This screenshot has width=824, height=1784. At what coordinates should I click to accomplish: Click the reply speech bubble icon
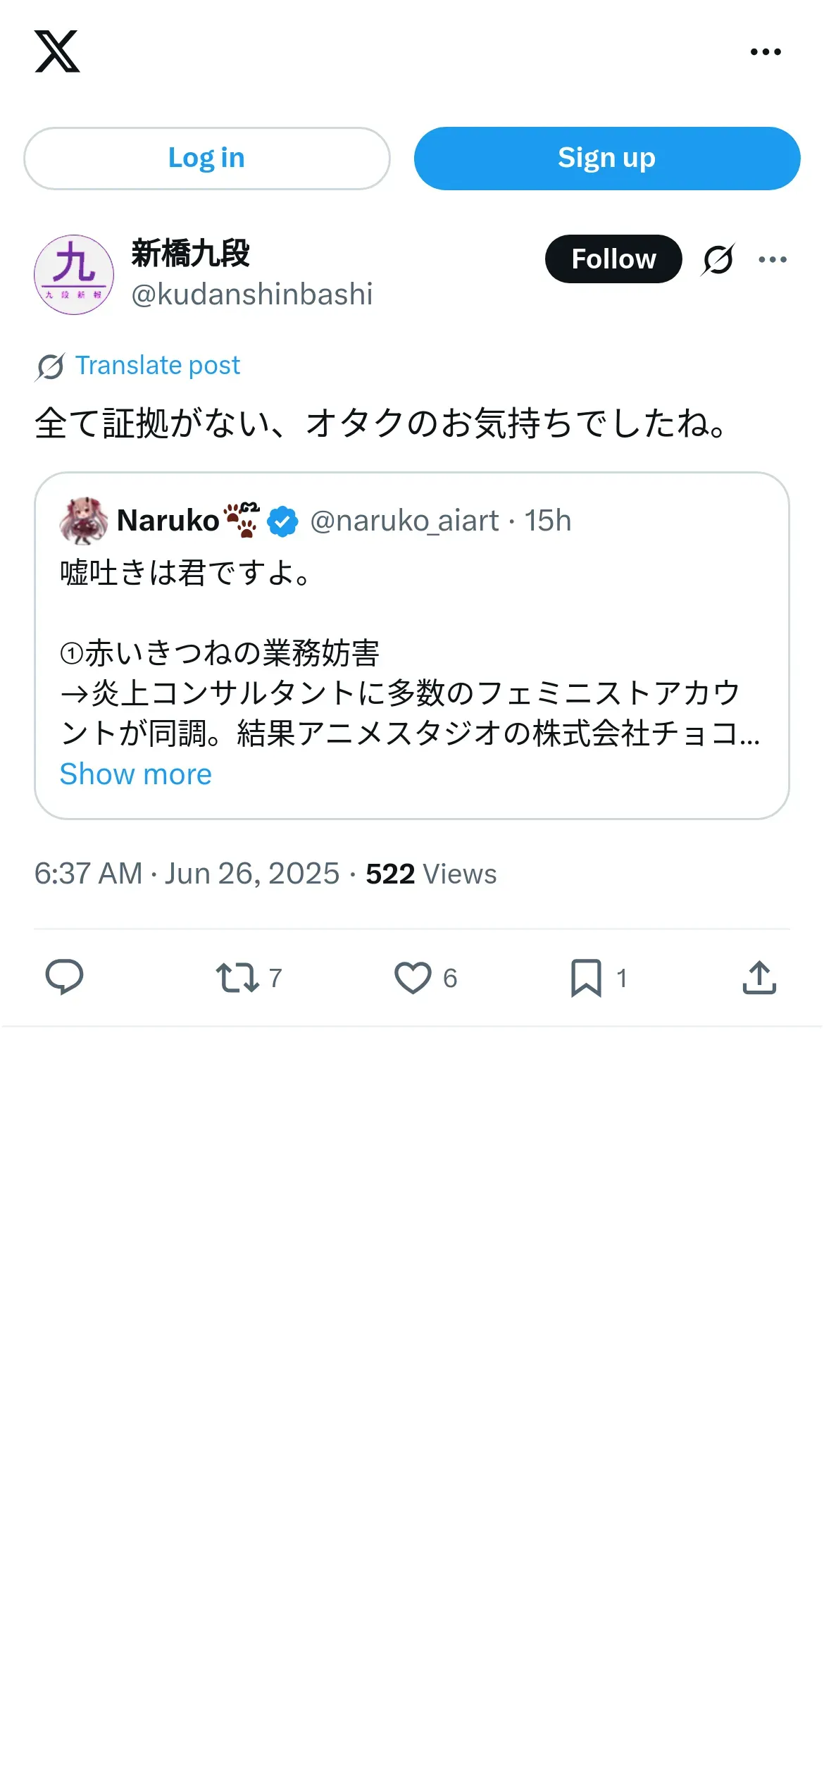64,977
